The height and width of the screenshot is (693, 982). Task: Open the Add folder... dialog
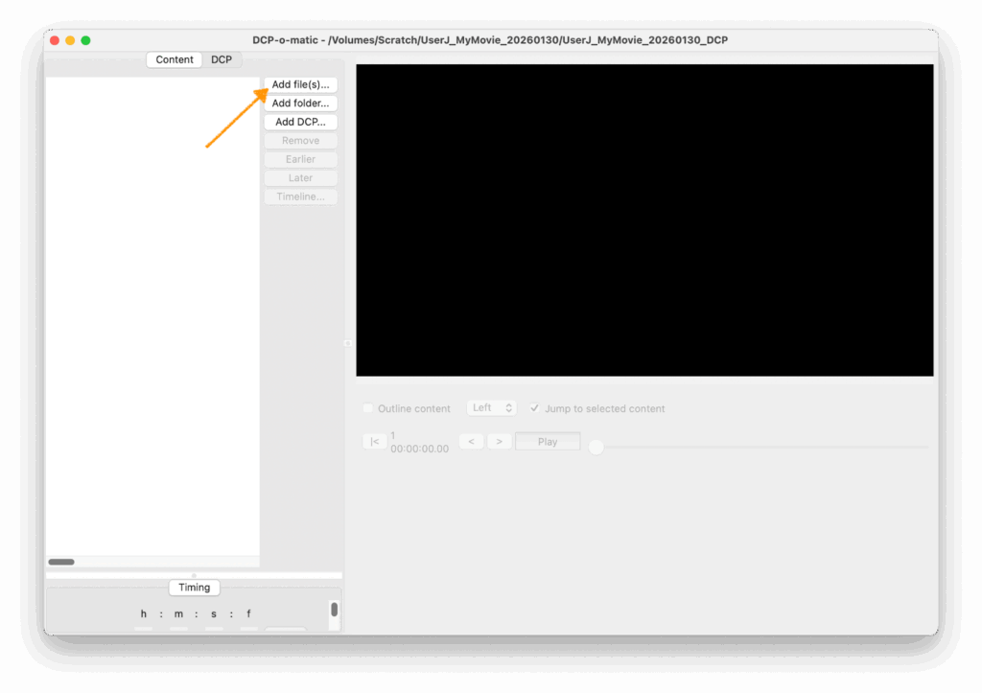300,104
